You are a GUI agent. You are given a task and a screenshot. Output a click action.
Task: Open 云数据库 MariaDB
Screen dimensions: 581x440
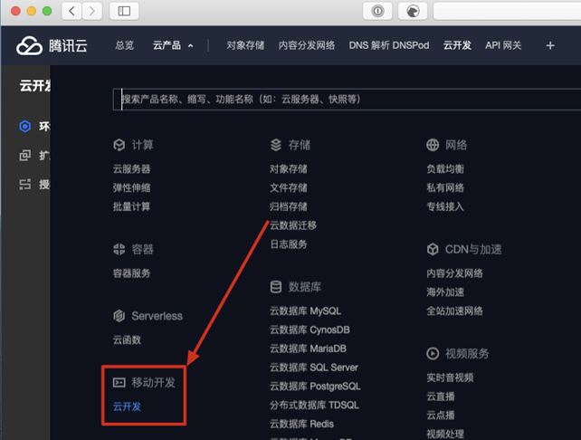pyautogui.click(x=308, y=349)
